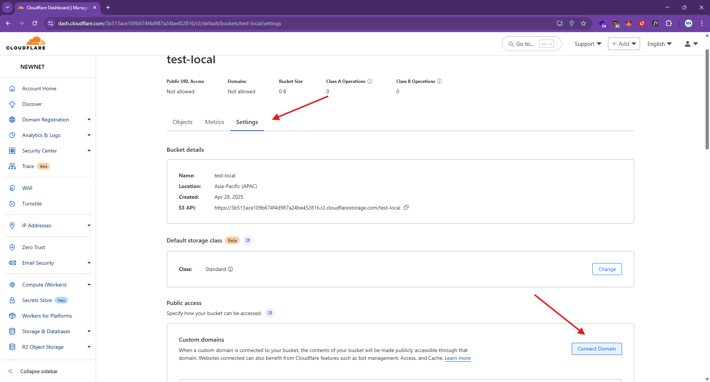
Task: Click the browser address bar URL
Action: [169, 23]
